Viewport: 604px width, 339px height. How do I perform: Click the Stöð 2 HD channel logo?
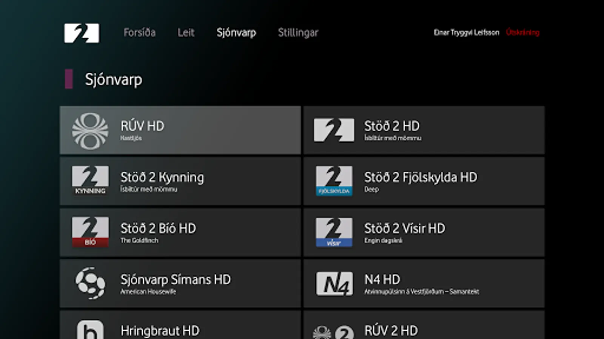point(334,130)
